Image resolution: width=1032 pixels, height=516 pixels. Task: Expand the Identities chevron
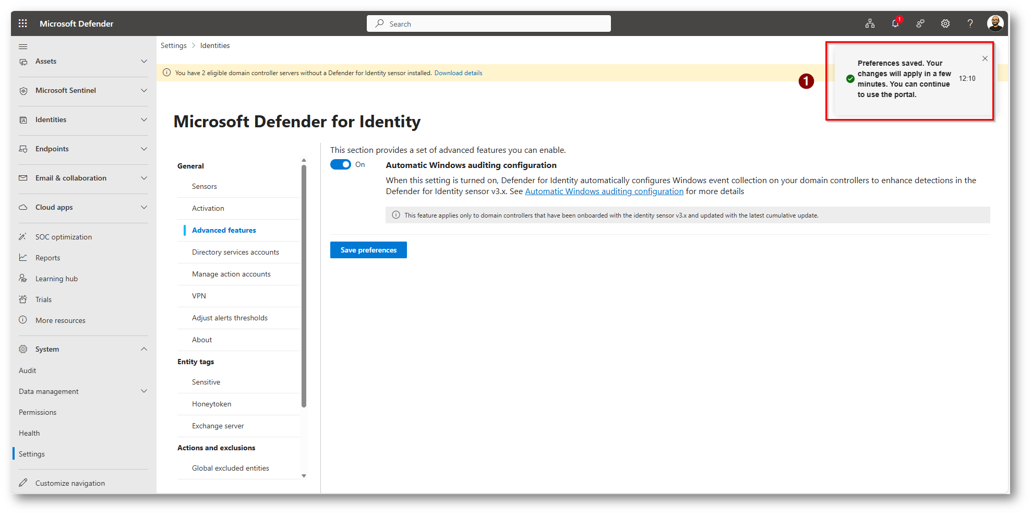point(144,120)
